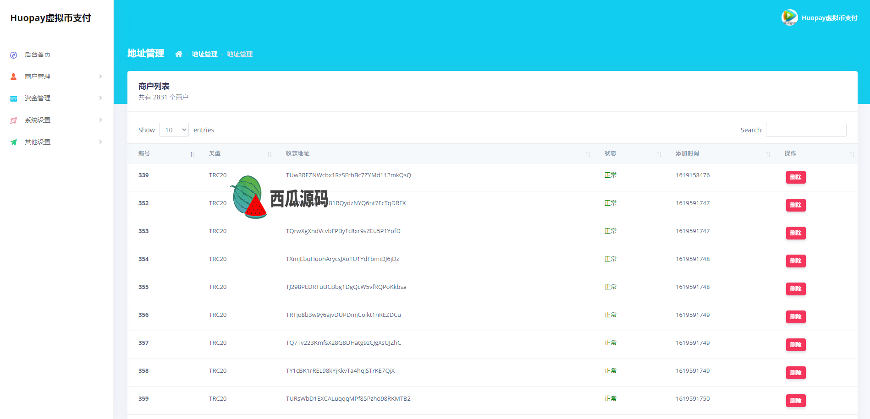
Task: Click the 其他设置 paper plane icon
Action: (14, 142)
